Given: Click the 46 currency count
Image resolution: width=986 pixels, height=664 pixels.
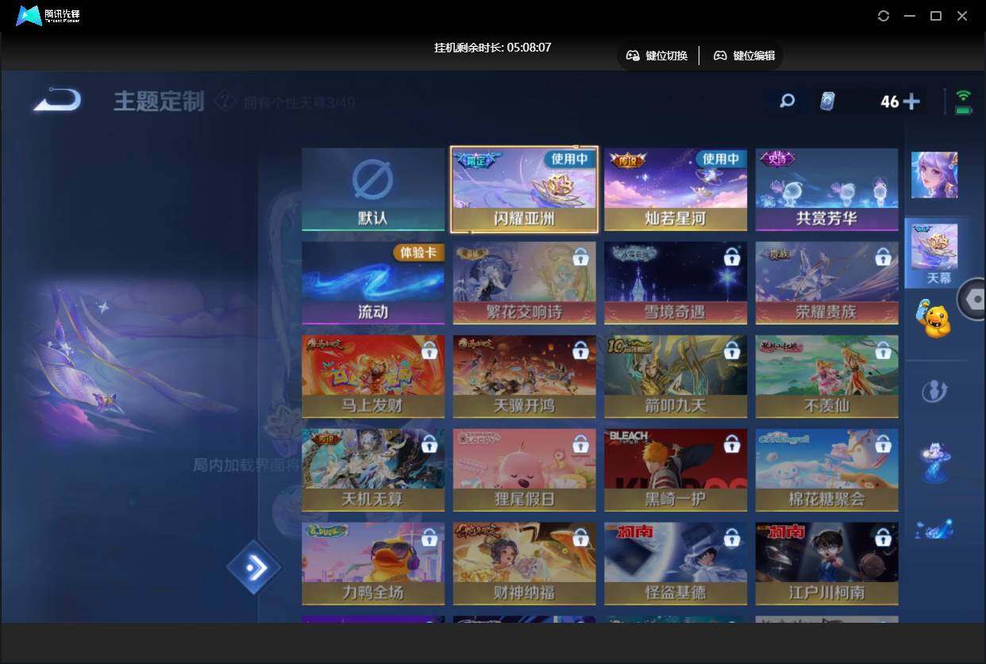Looking at the screenshot, I should (x=890, y=102).
